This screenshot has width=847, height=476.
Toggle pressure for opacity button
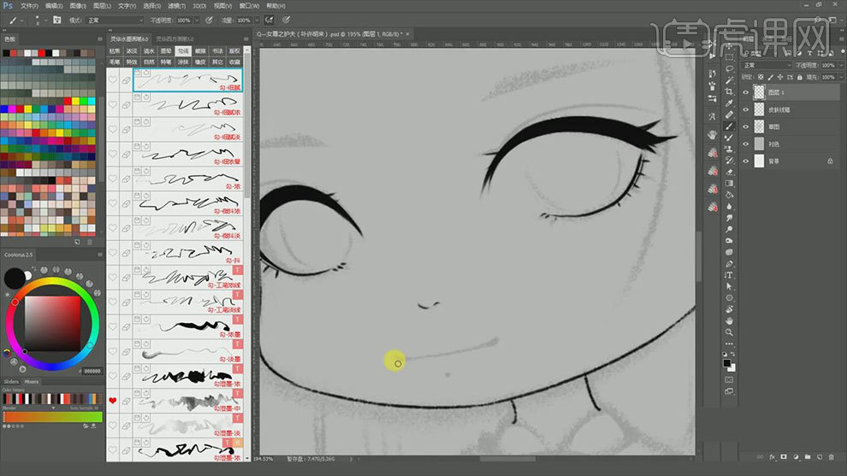(209, 20)
